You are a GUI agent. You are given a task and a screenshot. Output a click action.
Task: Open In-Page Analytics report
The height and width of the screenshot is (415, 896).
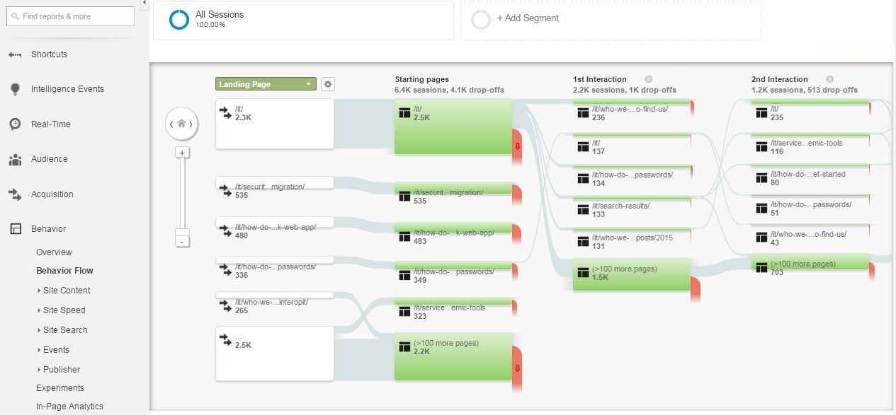(69, 407)
